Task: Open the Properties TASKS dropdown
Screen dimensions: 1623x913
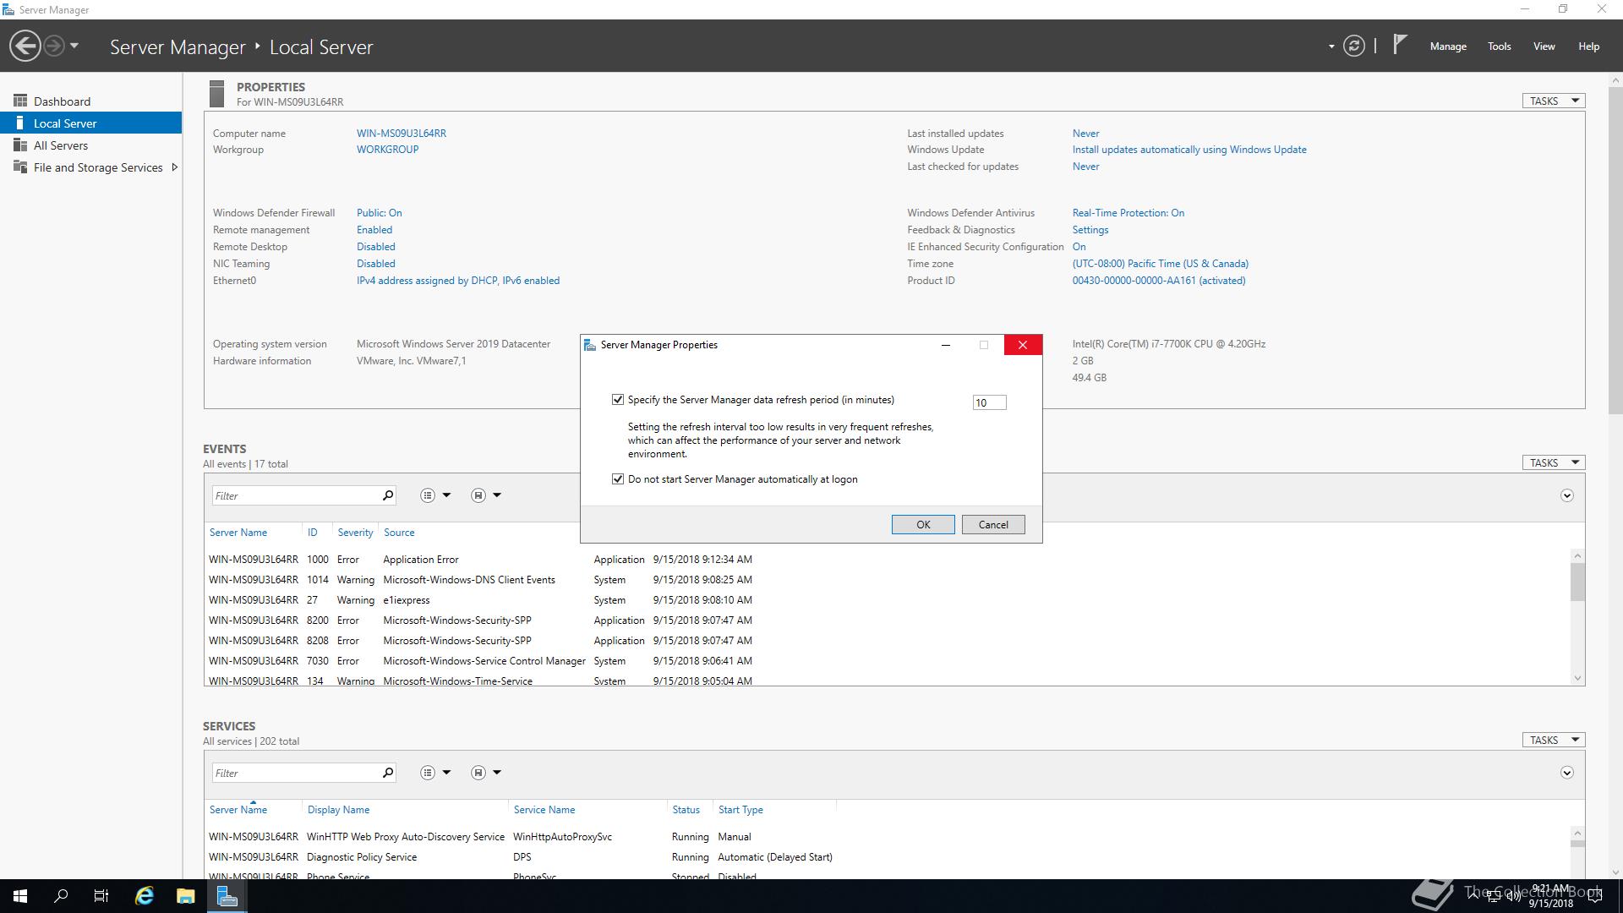Action: [1554, 101]
